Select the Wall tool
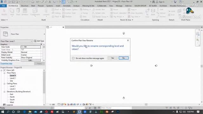The image size is (203, 114). (x=12, y=12)
